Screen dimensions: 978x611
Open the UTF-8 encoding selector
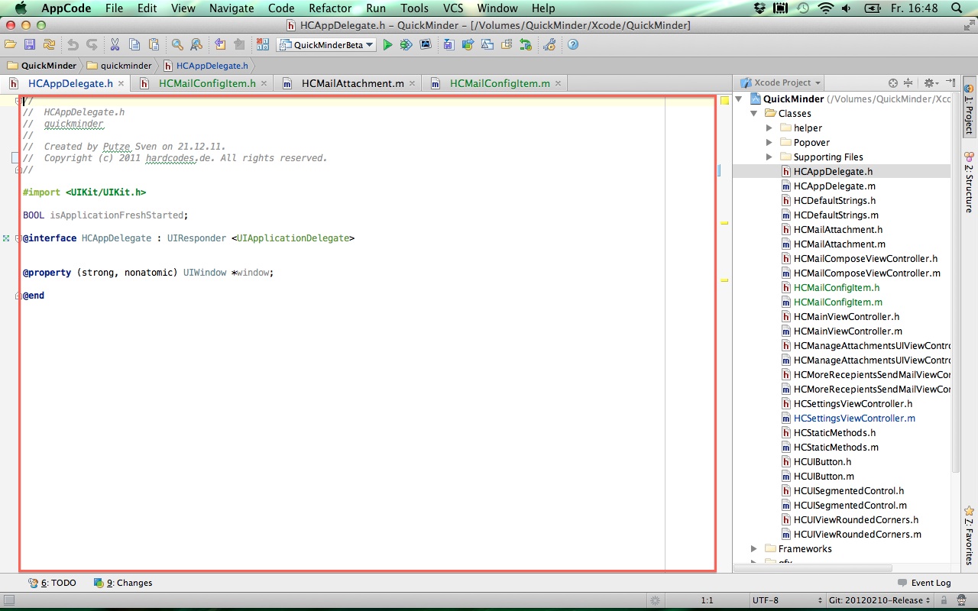786,601
